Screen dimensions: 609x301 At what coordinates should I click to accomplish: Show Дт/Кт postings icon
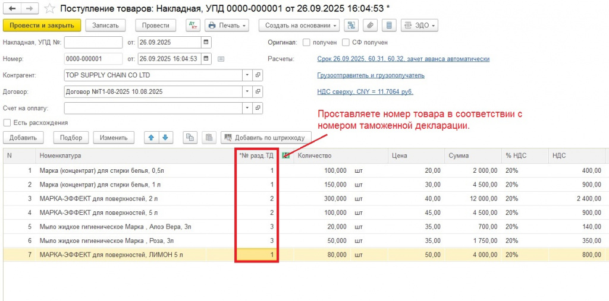point(192,26)
